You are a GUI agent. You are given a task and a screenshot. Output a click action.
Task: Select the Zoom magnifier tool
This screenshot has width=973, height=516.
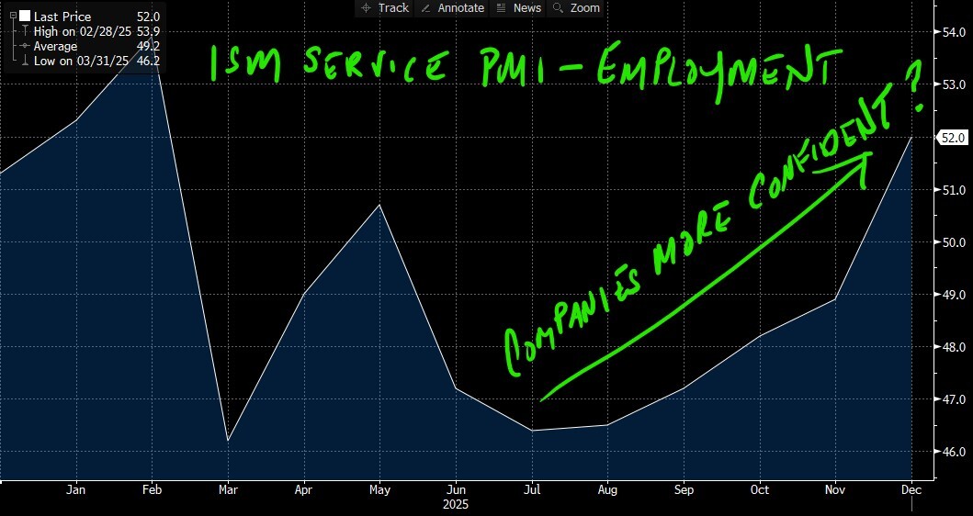pyautogui.click(x=576, y=7)
